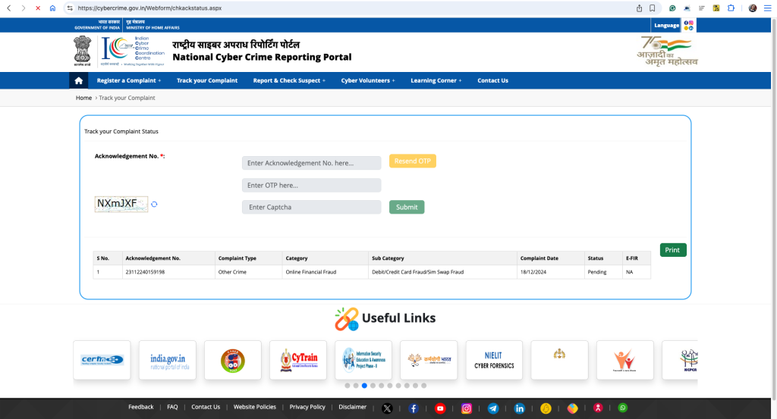Expand the Report & Check Suspect menu
Viewport: 777px width, 419px height.
coord(289,80)
